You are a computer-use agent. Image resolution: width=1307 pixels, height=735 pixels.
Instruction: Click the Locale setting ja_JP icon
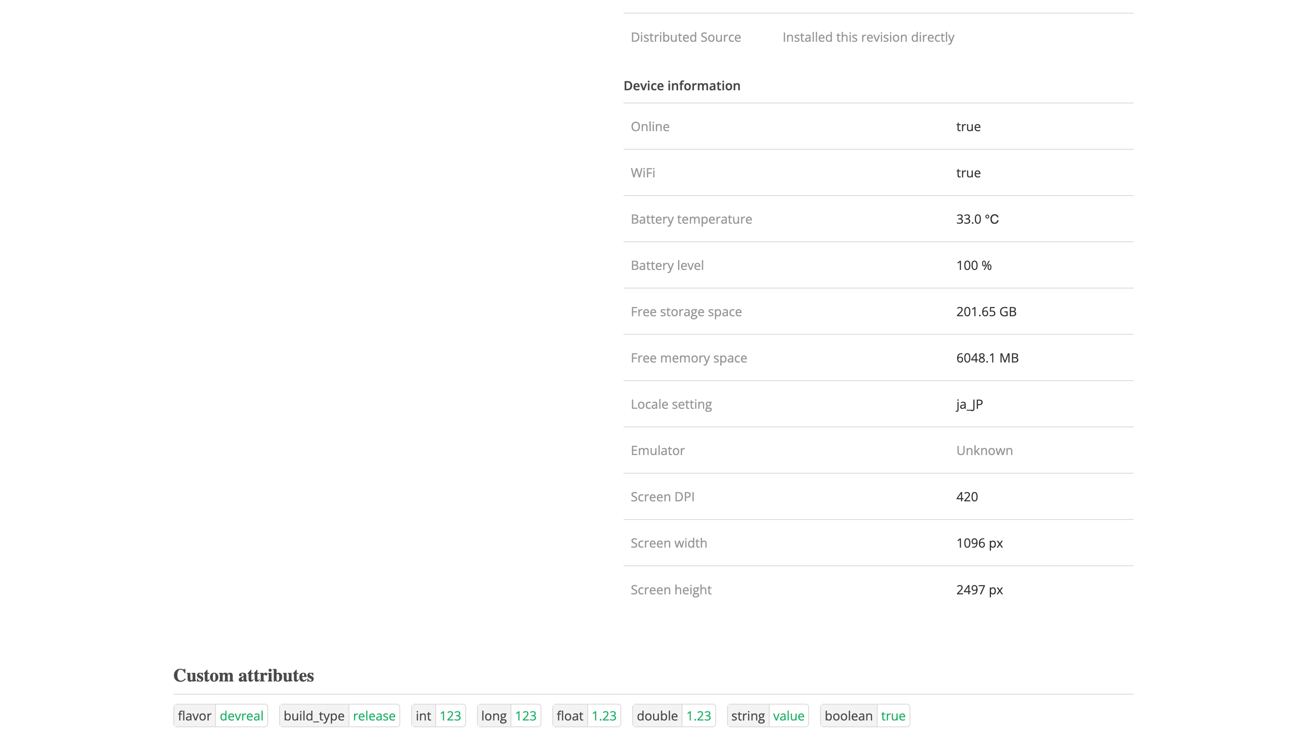[969, 404]
